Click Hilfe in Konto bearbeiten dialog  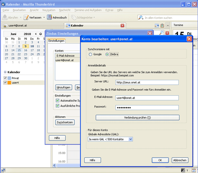93,160
